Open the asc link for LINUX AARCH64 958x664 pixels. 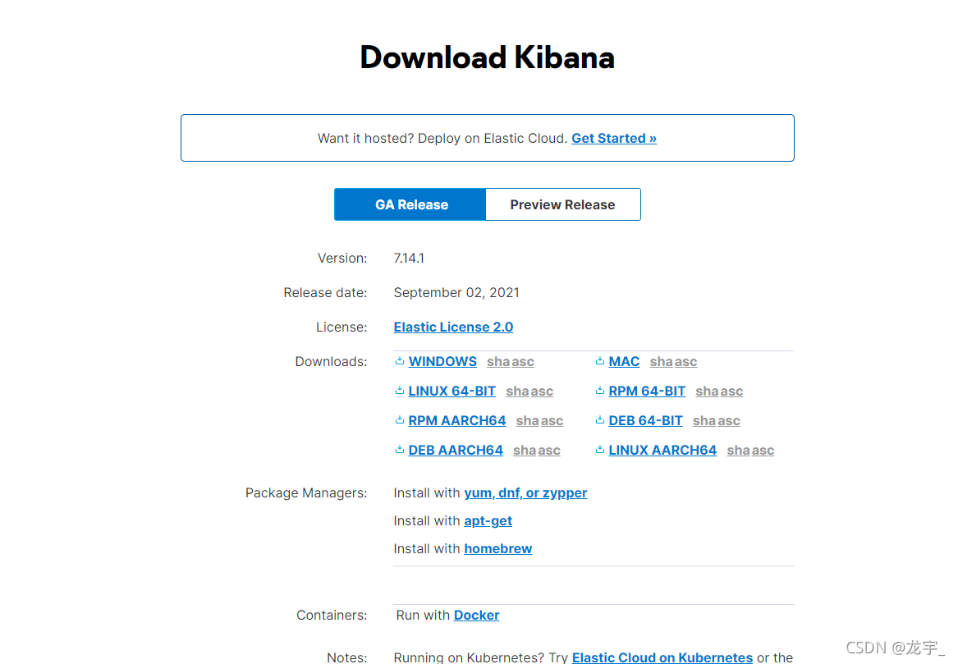pyautogui.click(x=763, y=451)
